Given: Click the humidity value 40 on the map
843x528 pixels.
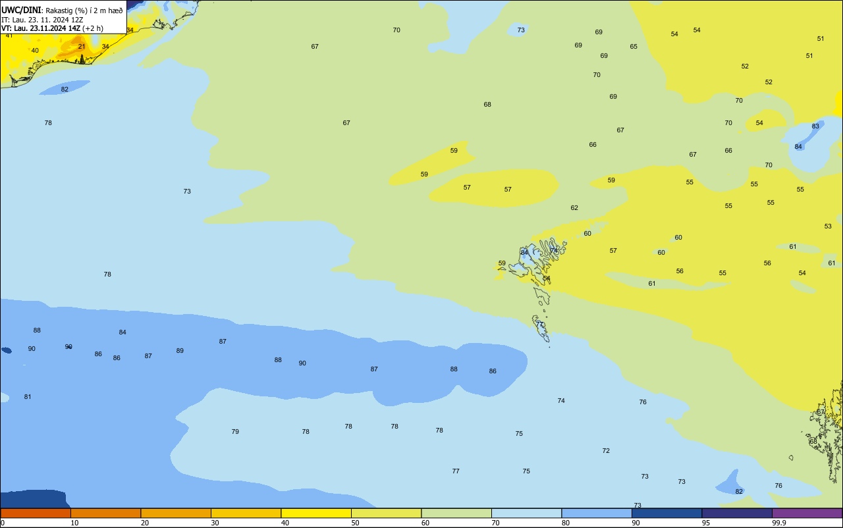Looking at the screenshot, I should [x=35, y=50].
